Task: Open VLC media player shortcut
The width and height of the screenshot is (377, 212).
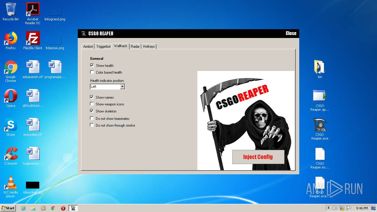Action: coord(11,187)
